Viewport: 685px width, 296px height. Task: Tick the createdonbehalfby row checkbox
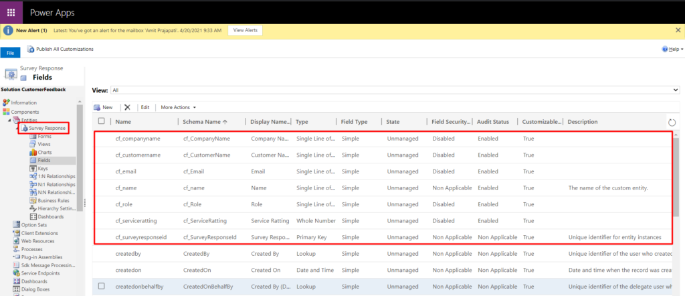(102, 287)
